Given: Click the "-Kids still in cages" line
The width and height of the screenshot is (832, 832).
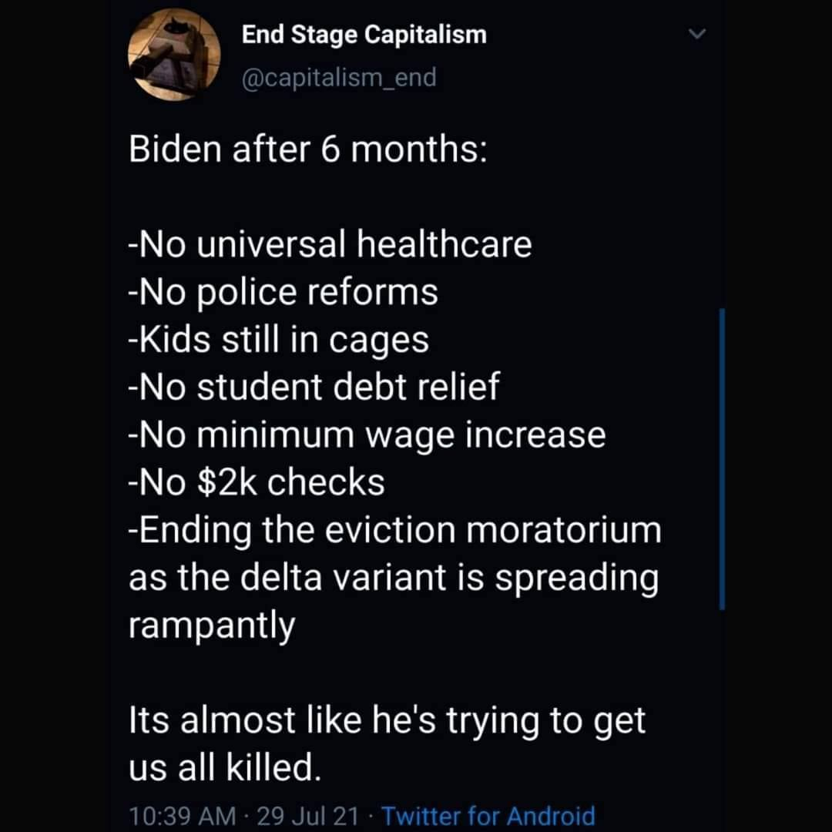Looking at the screenshot, I should point(278,340).
